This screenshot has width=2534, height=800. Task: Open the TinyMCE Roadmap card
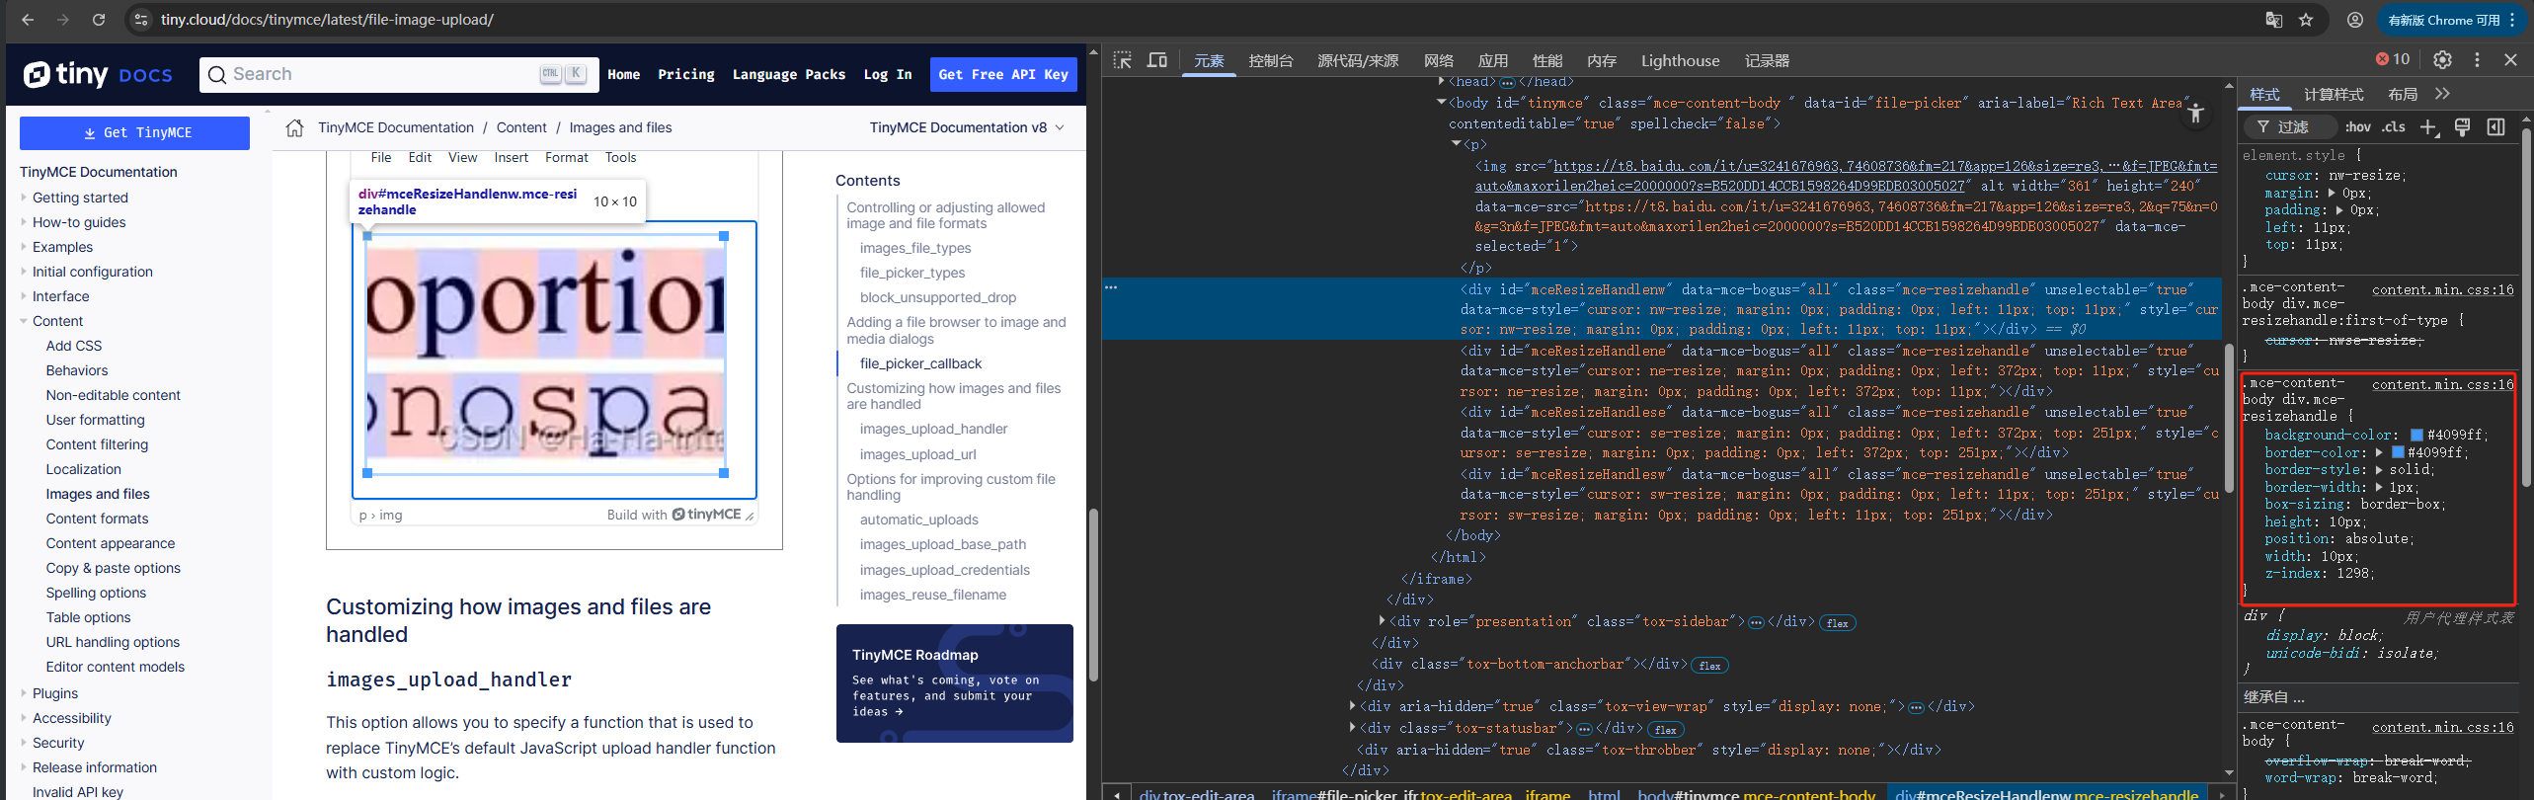[954, 683]
